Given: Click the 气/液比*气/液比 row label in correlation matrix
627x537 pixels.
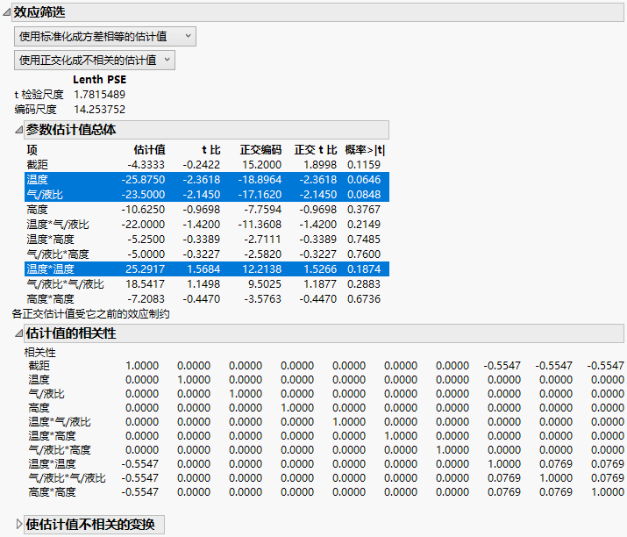Looking at the screenshot, I should tap(67, 478).
